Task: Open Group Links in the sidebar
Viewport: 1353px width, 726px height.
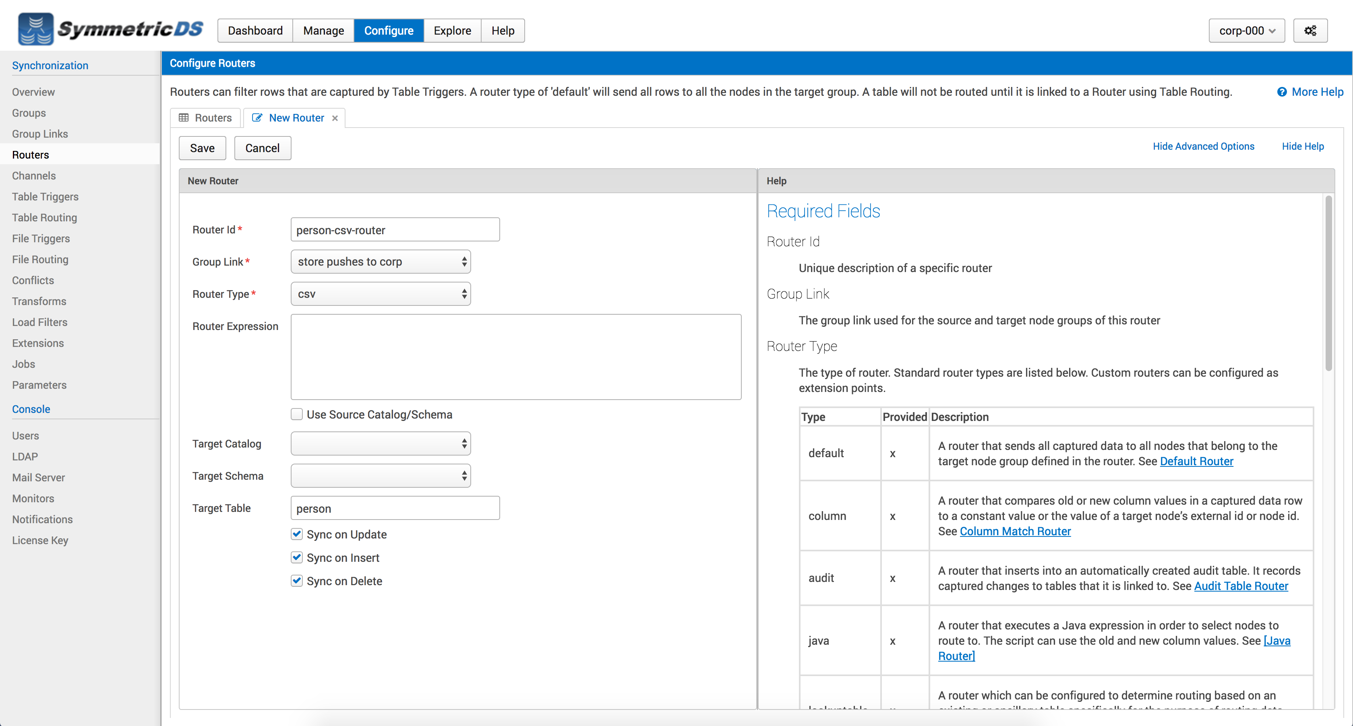Action: tap(40, 134)
